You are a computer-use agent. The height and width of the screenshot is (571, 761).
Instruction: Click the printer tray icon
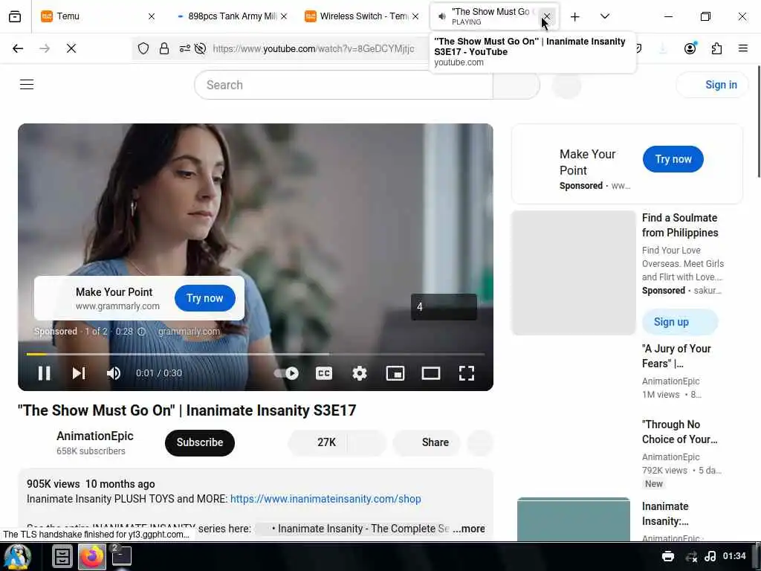pyautogui.click(x=668, y=556)
